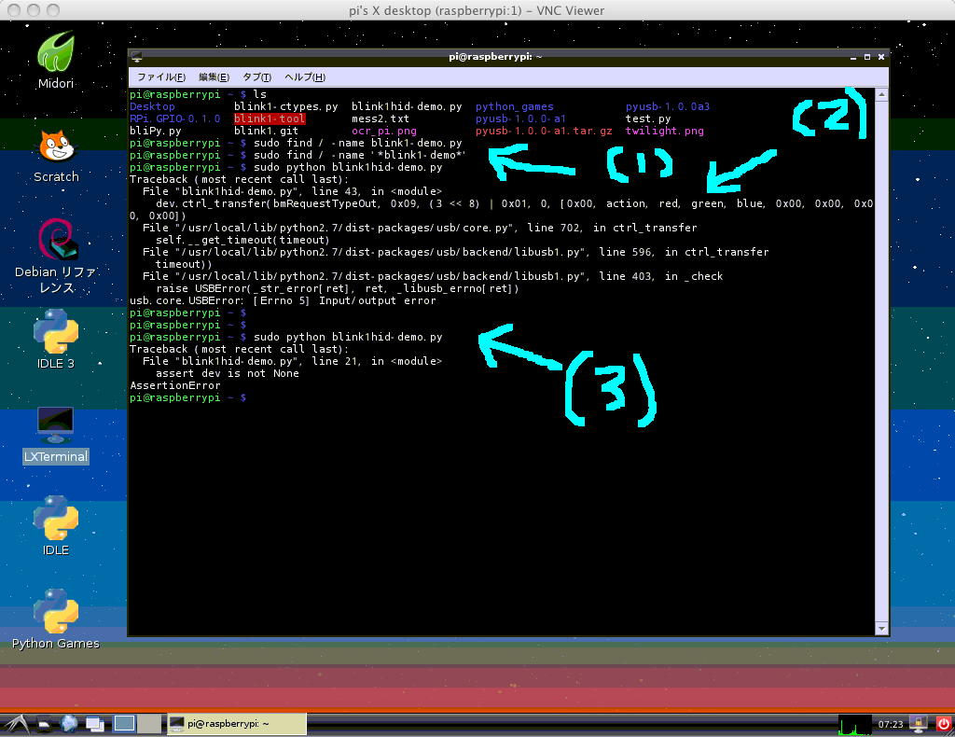Click the 'blink1-ctypes.py' file name
This screenshot has height=737, width=955.
[x=285, y=106]
